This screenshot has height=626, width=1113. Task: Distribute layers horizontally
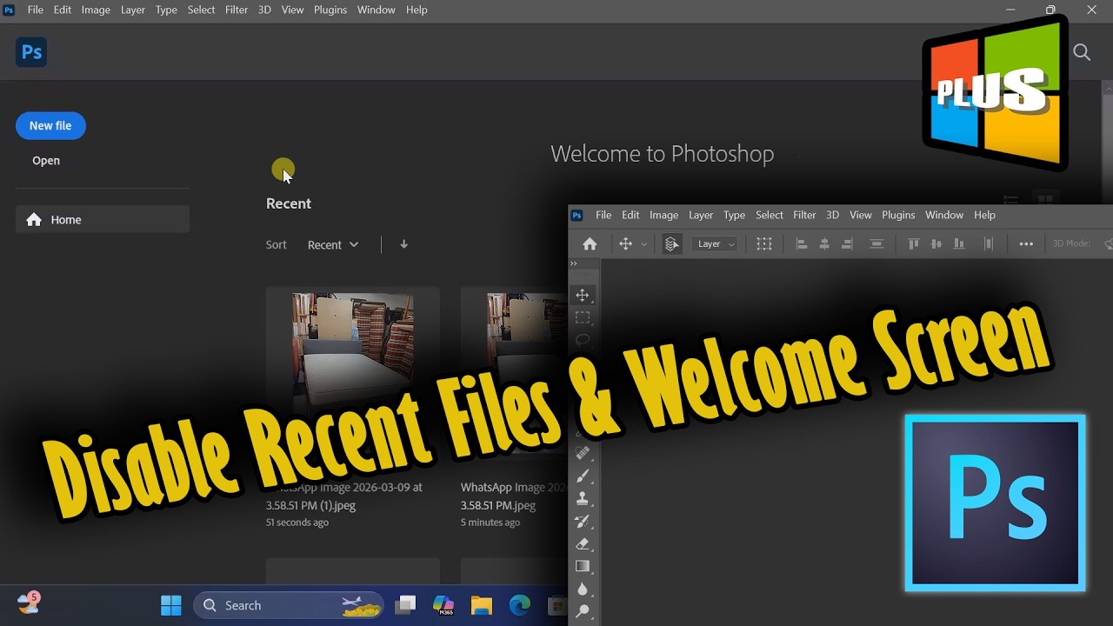click(988, 244)
